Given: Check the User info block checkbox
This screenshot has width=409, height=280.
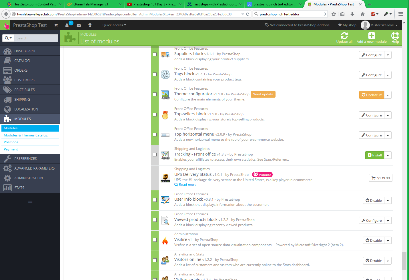Looking at the screenshot, I should pyautogui.click(x=155, y=200).
